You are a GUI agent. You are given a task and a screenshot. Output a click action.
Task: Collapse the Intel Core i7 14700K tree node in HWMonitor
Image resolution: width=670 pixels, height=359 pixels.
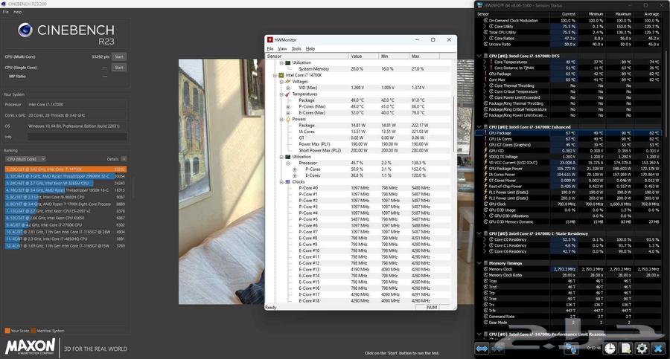[x=275, y=75]
